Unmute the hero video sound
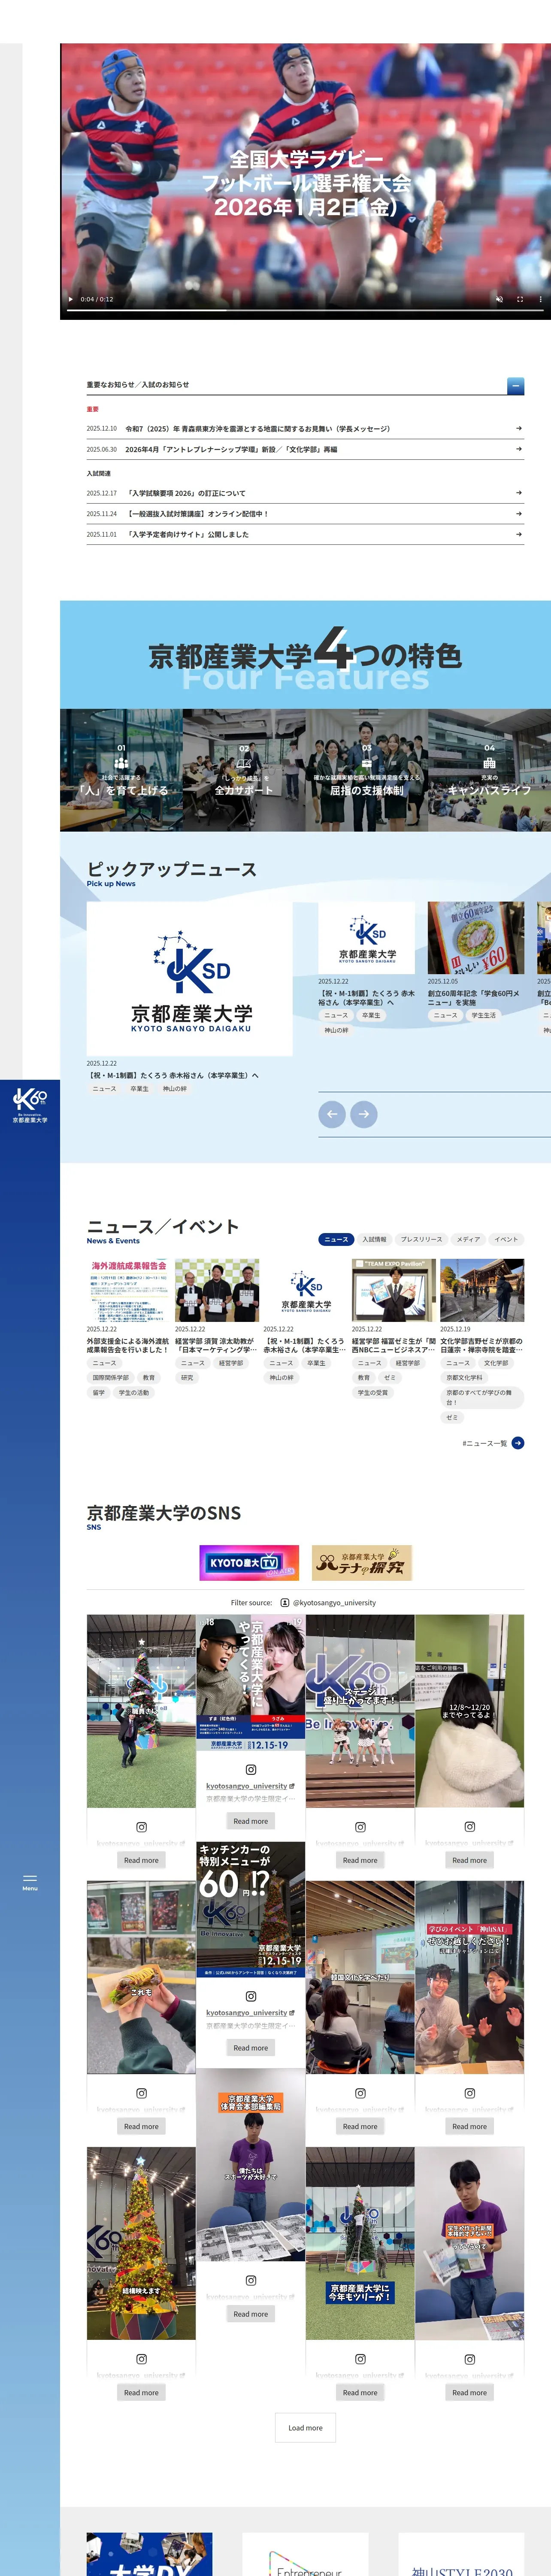Screen dimensions: 551x2576 [x=499, y=299]
